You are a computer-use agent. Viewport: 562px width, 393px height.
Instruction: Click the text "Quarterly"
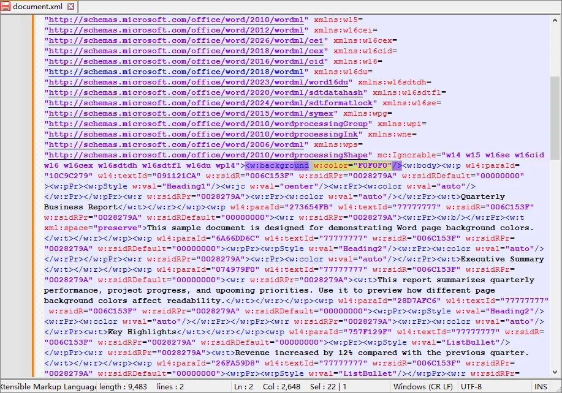click(483, 196)
